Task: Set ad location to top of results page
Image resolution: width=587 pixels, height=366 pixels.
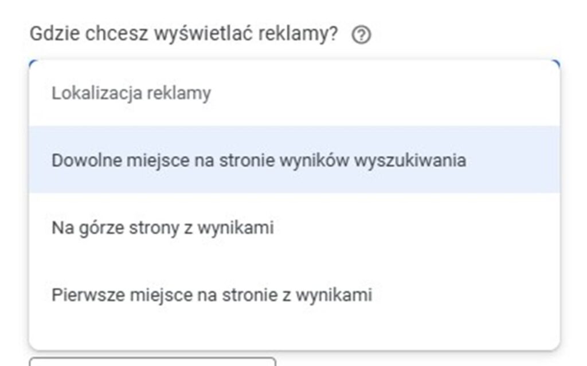Action: pyautogui.click(x=294, y=227)
